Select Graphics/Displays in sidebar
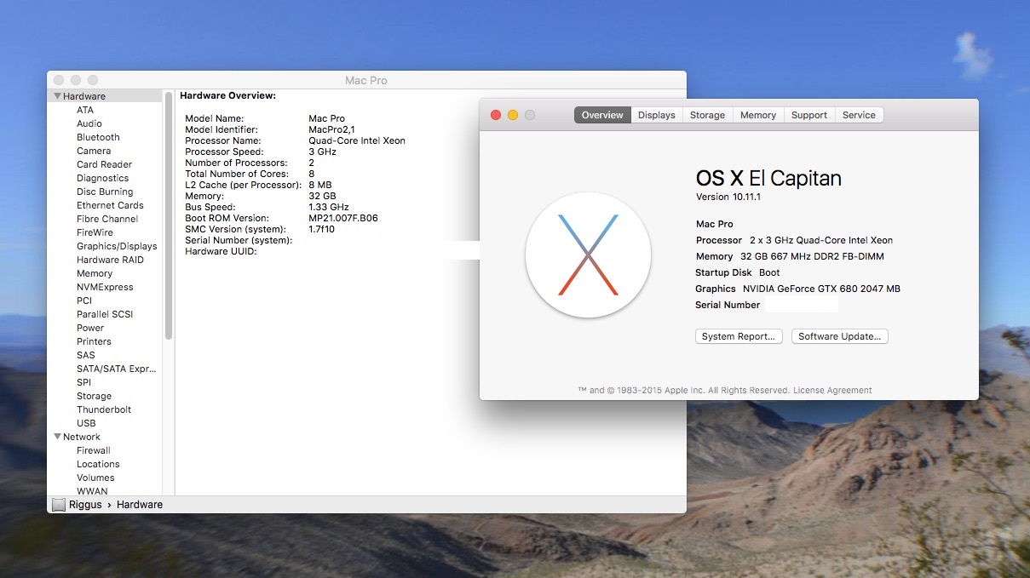 (x=117, y=246)
